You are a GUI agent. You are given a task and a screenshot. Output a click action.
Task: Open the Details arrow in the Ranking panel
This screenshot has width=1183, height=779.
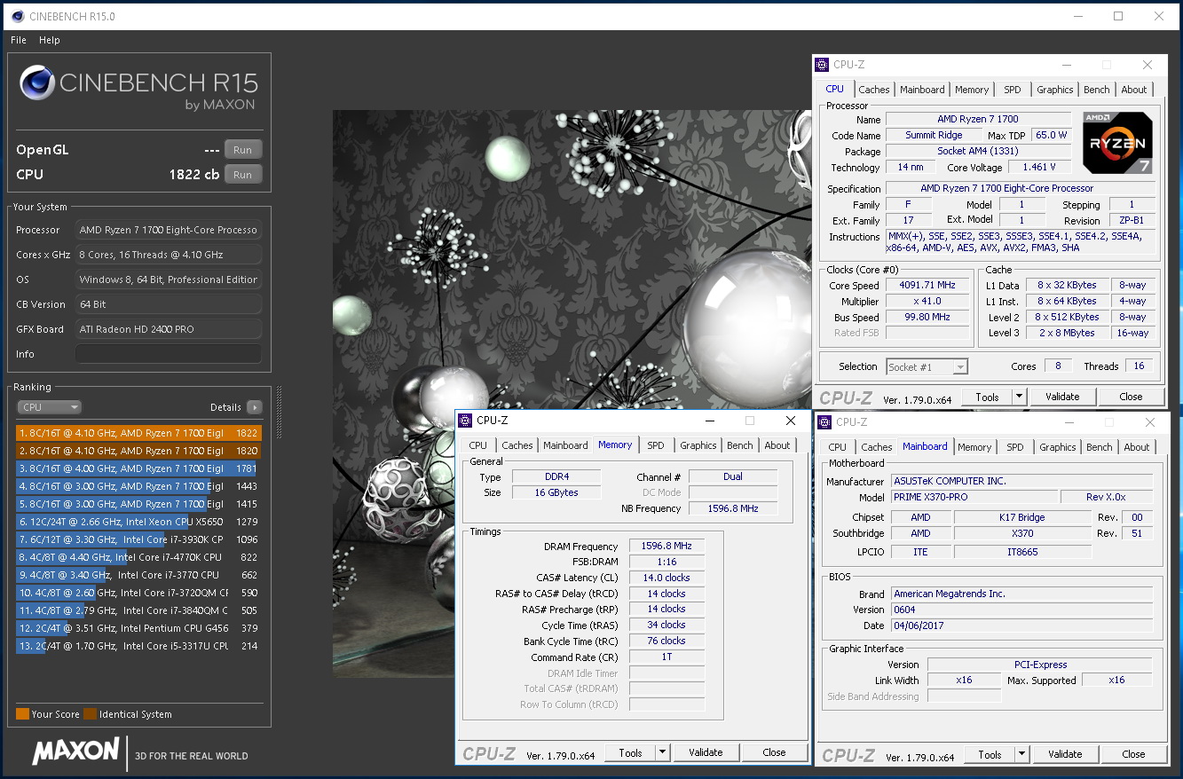pos(255,407)
